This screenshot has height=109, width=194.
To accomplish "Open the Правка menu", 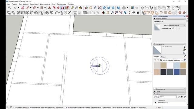I will (x=15, y=4).
